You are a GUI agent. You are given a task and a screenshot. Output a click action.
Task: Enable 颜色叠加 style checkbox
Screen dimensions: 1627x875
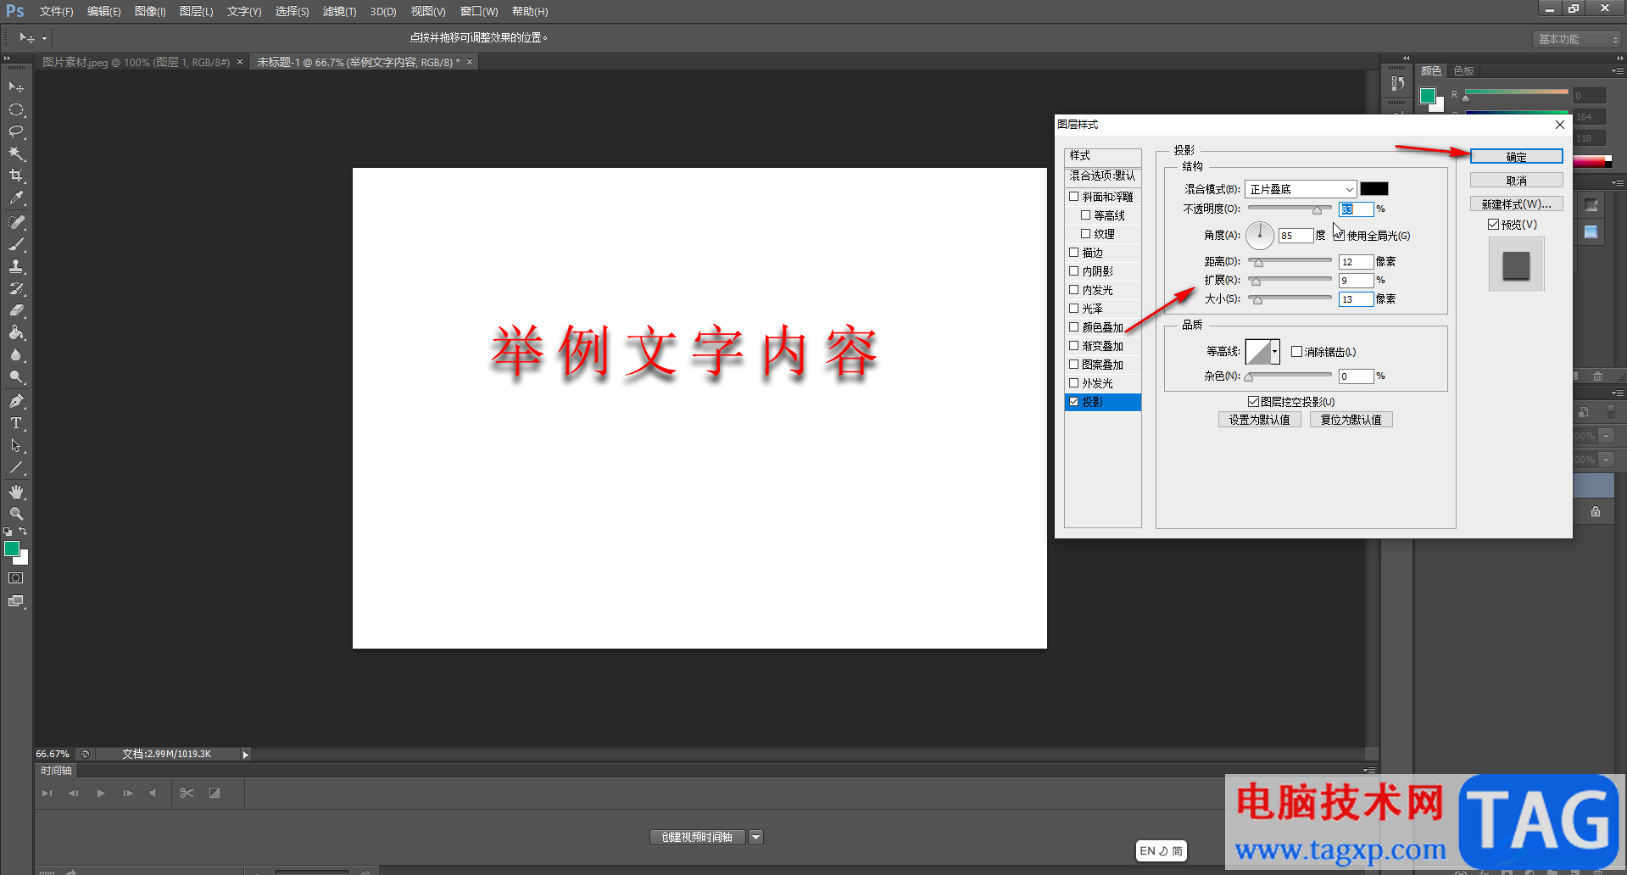pyautogui.click(x=1074, y=327)
